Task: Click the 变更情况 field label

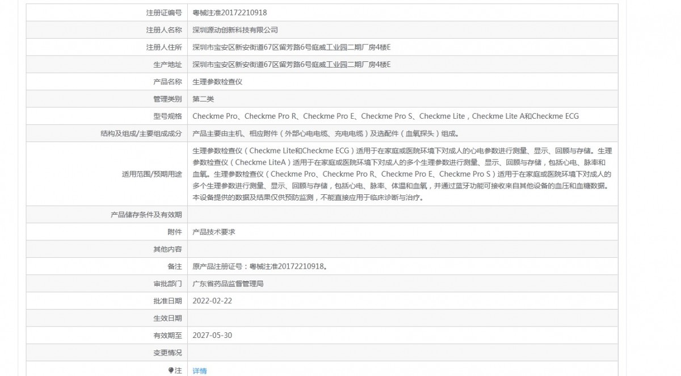Action: [x=167, y=353]
